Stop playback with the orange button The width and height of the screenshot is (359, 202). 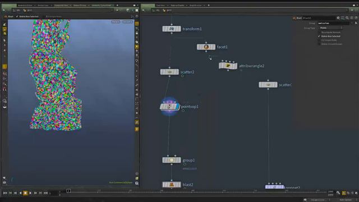(x=25, y=193)
